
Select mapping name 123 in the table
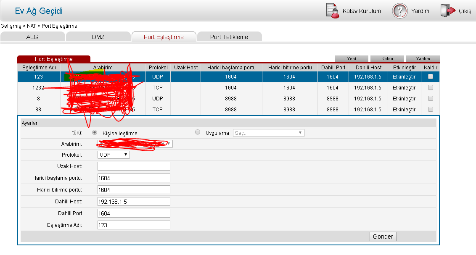[x=38, y=77]
